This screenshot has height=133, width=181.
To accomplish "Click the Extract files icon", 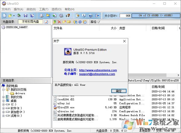I will 75,22.
